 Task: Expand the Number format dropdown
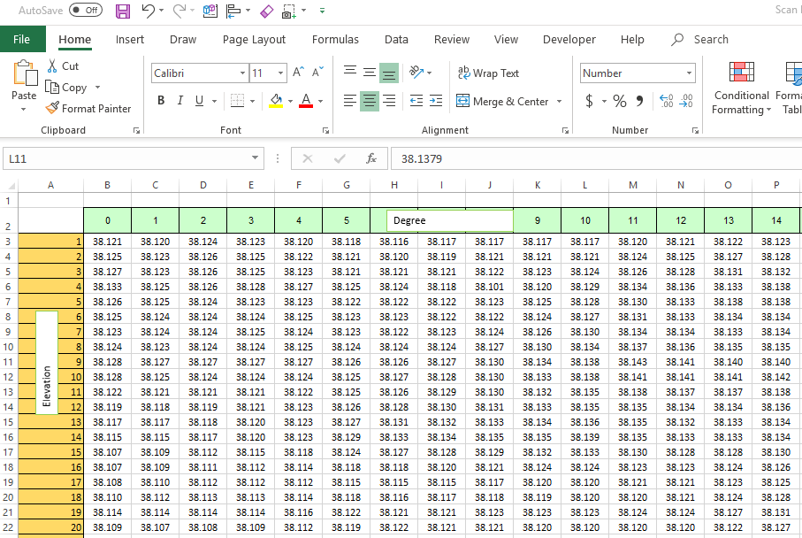click(689, 73)
